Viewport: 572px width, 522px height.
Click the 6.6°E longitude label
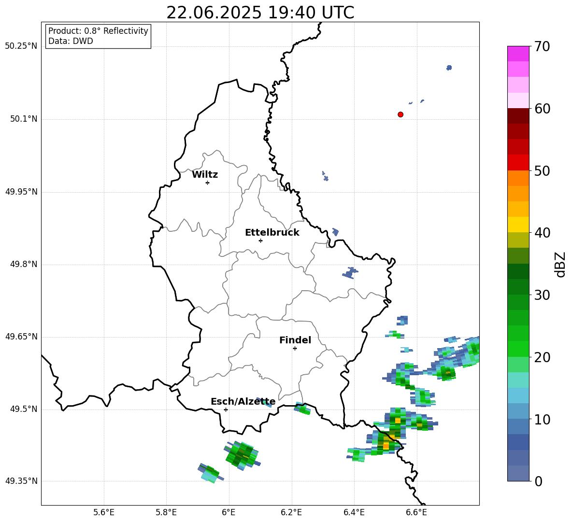pos(416,512)
